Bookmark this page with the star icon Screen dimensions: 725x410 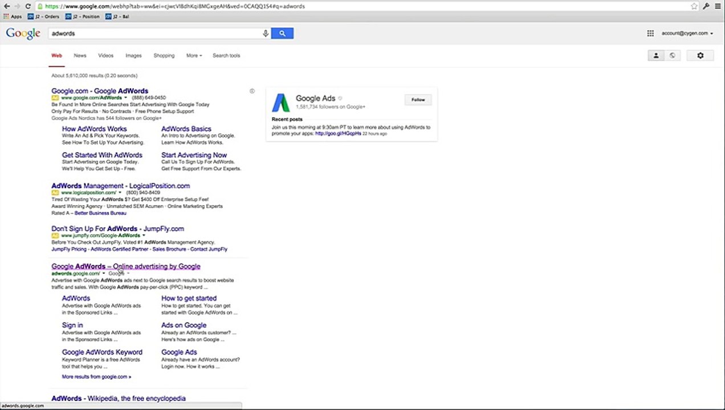(x=694, y=6)
